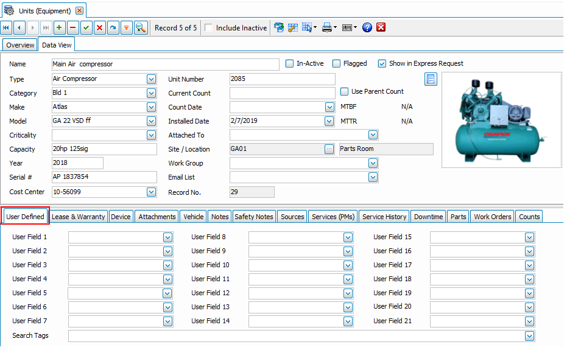The image size is (567, 350).
Task: Add a new record with green plus
Action: click(x=59, y=28)
